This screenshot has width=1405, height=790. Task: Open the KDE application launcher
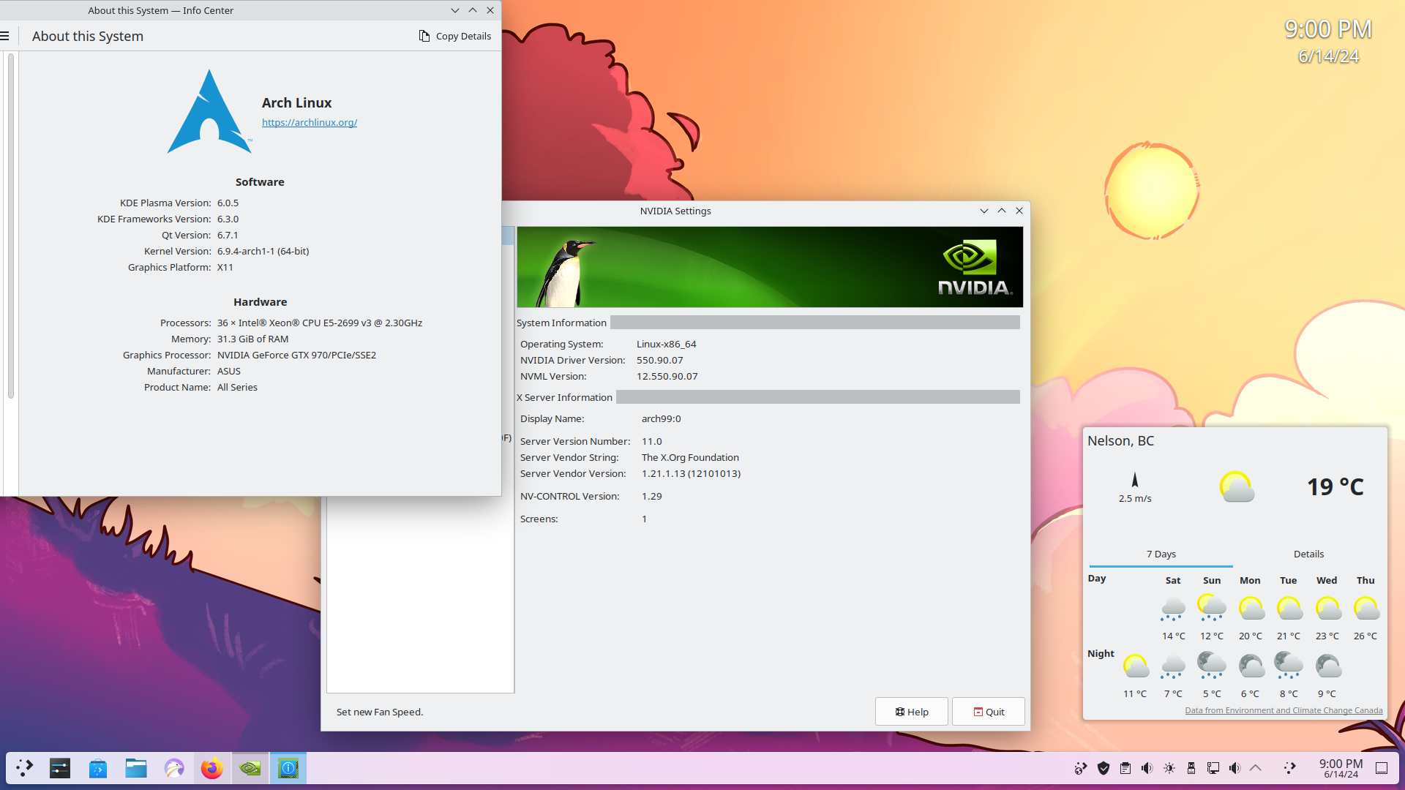pyautogui.click(x=25, y=768)
